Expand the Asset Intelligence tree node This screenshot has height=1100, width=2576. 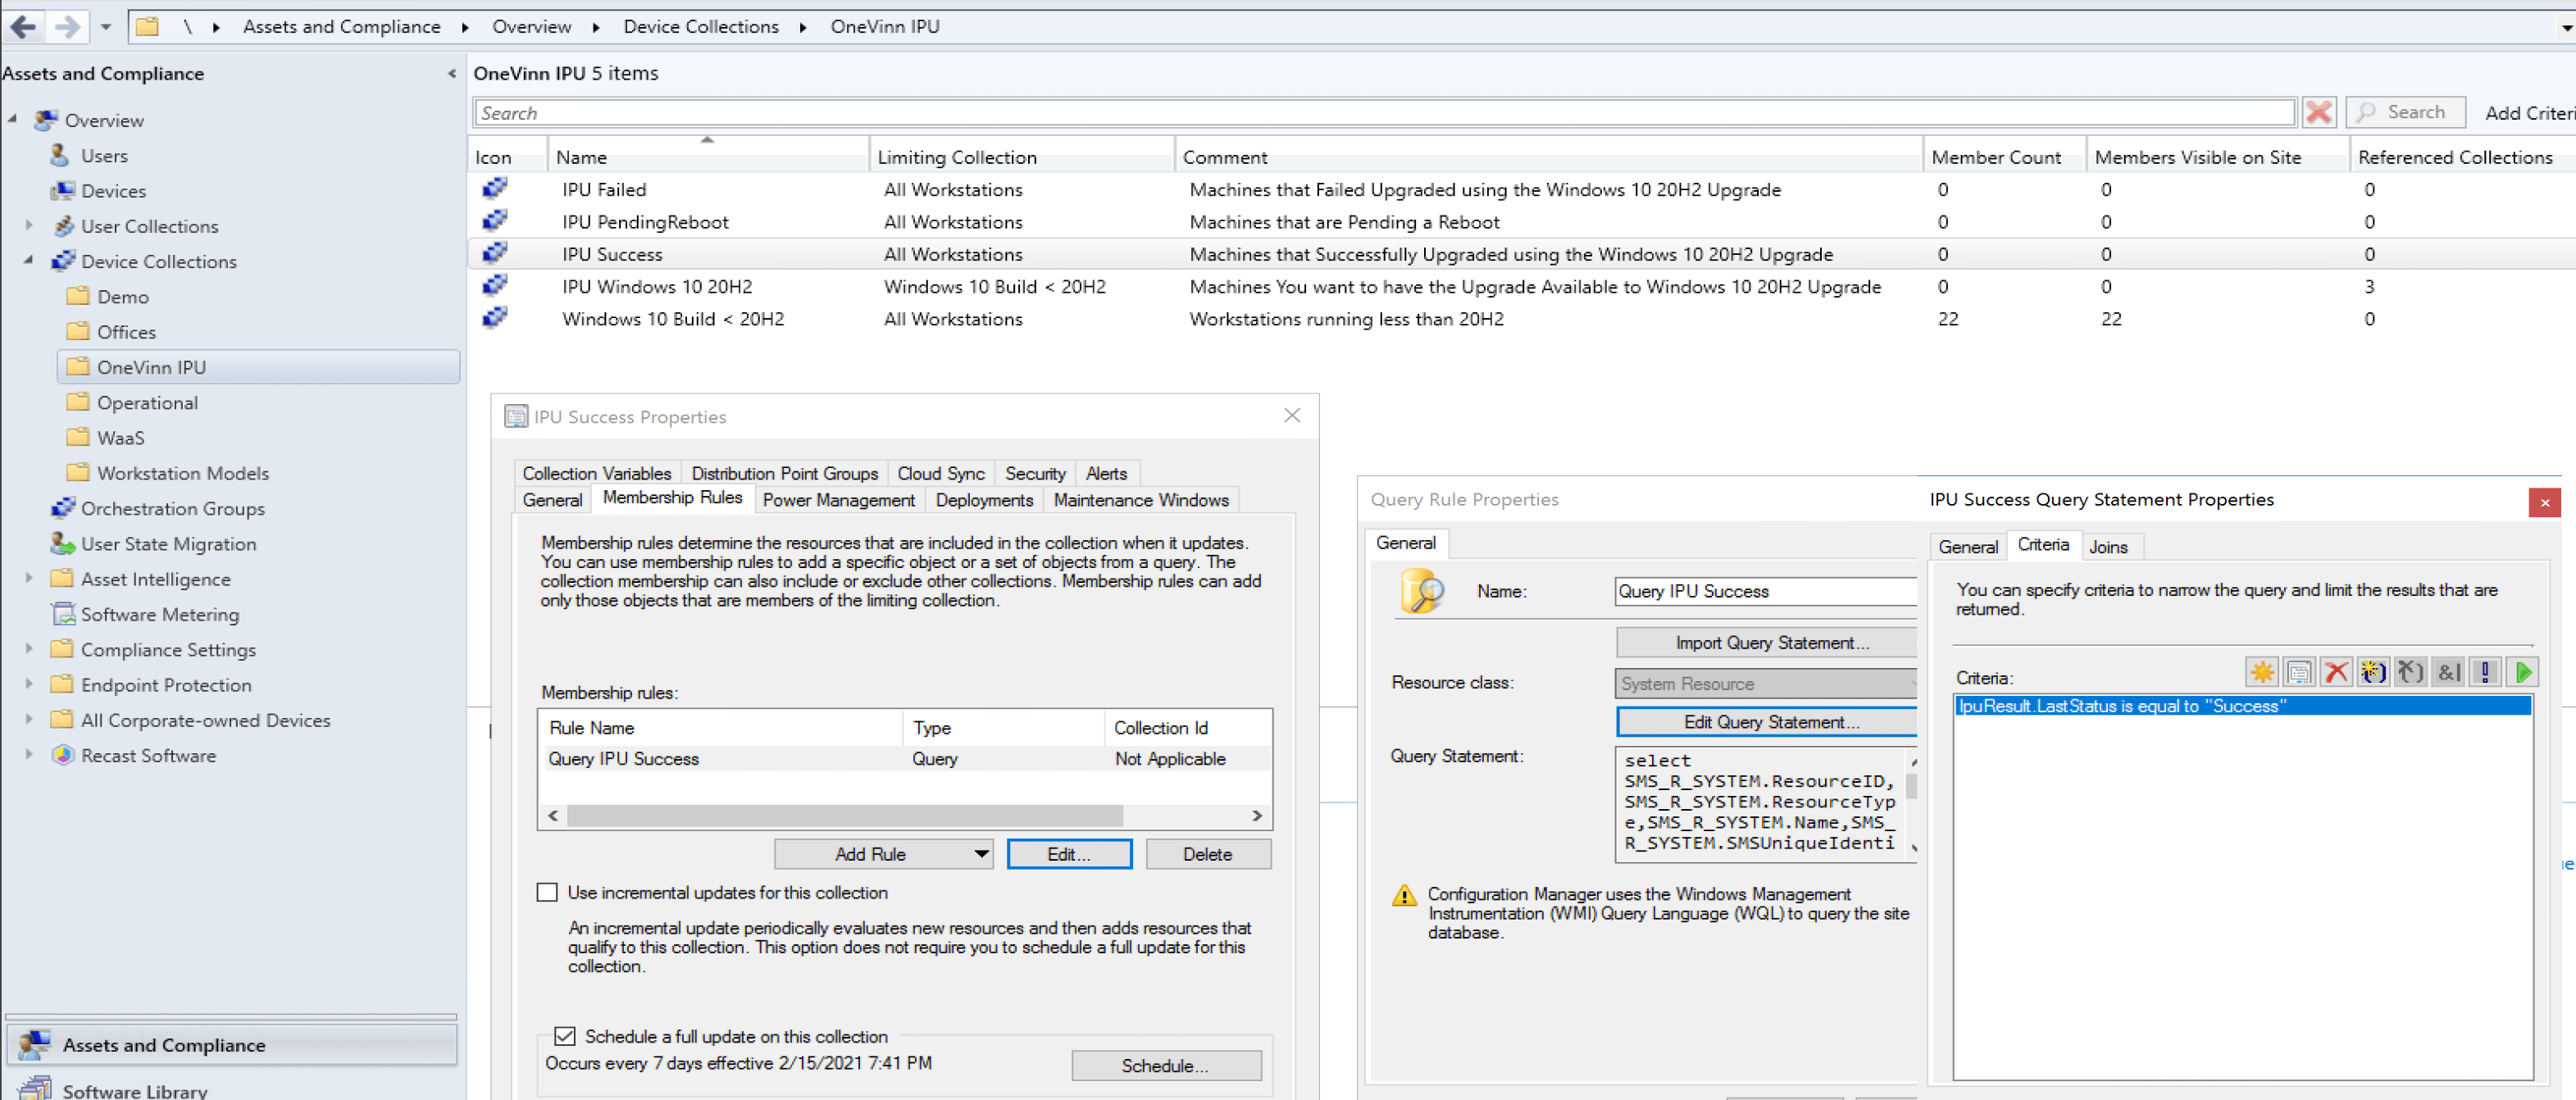29,578
